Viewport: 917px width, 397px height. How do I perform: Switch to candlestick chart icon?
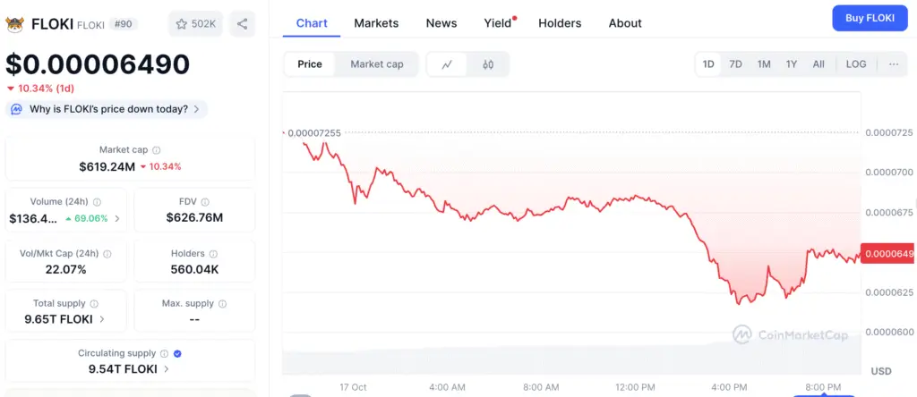tap(488, 64)
